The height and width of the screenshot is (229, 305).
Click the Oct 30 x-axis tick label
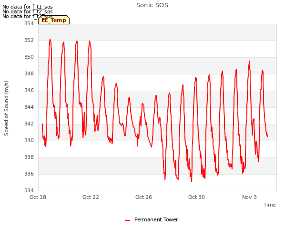click(x=196, y=197)
